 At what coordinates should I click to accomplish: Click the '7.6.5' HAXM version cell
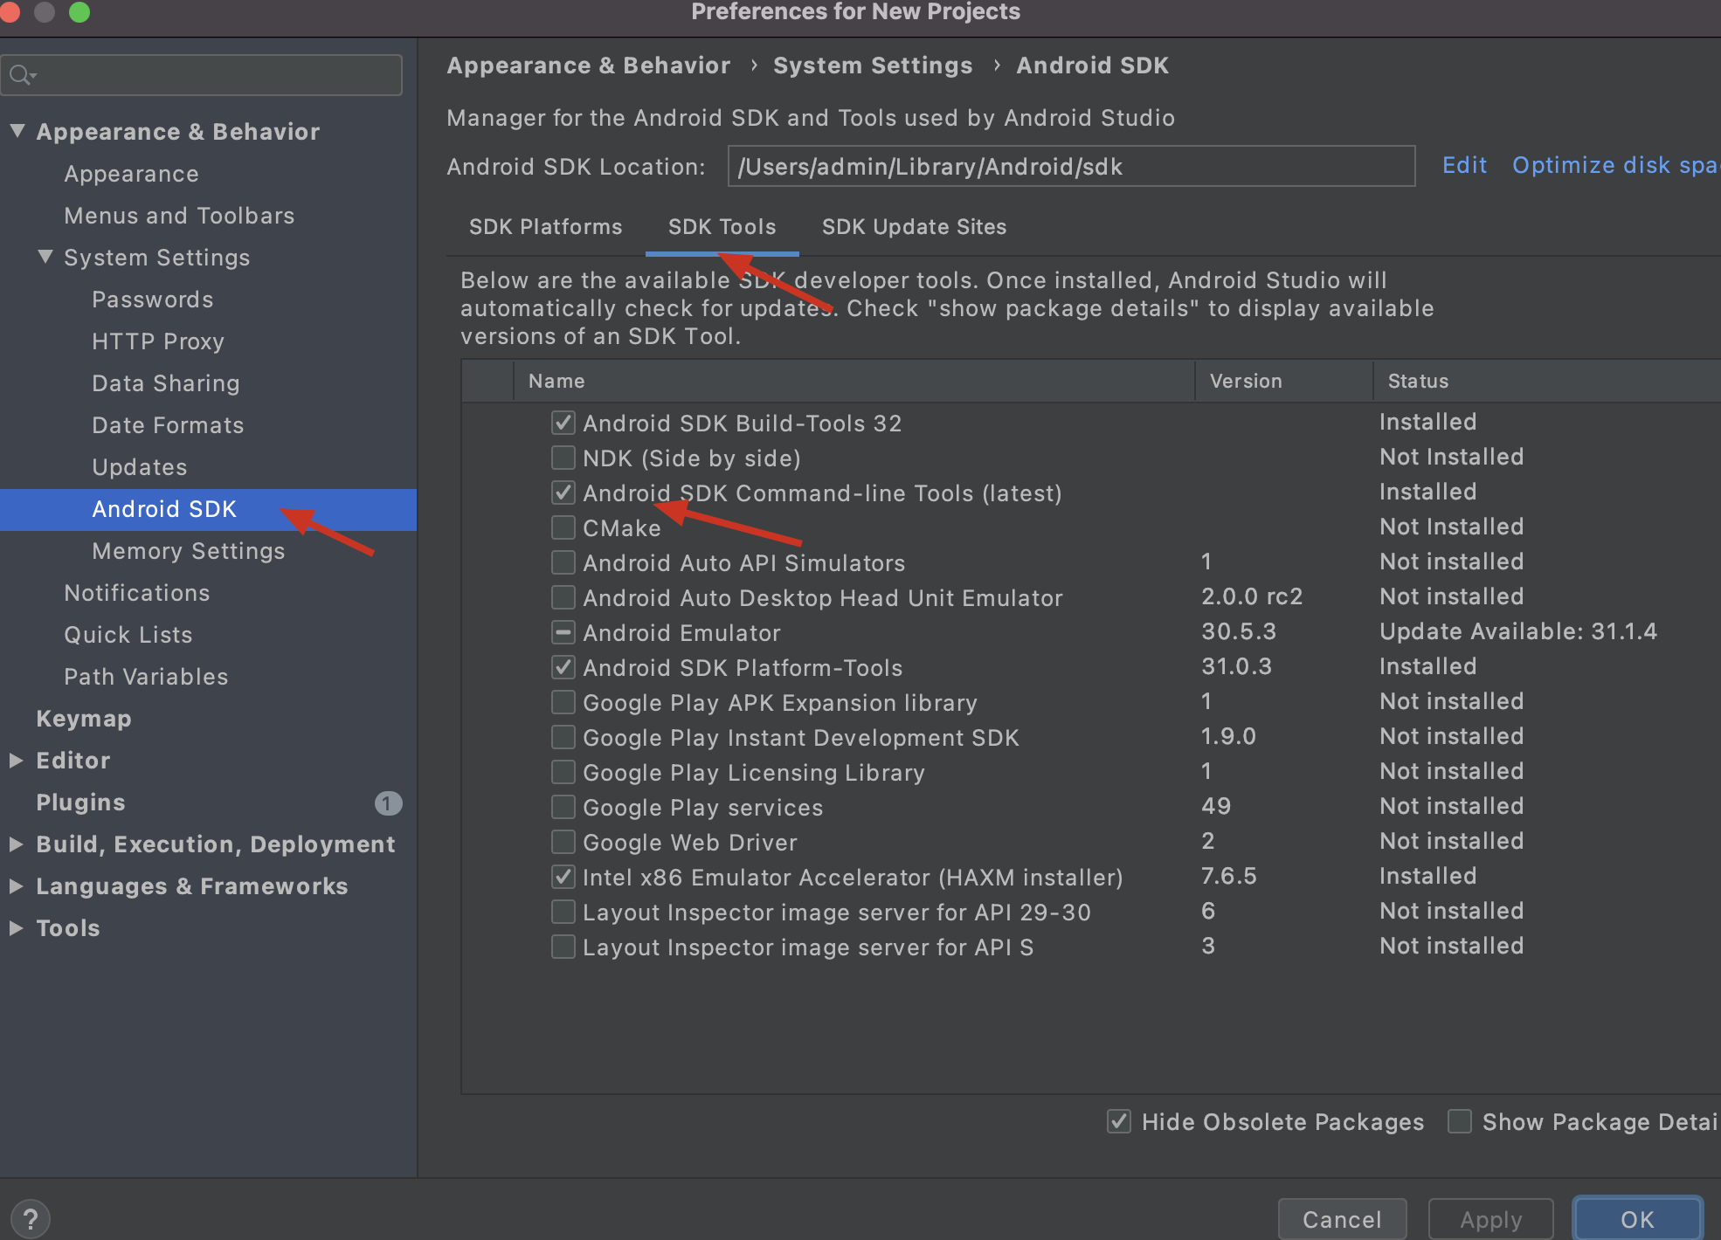[1228, 876]
